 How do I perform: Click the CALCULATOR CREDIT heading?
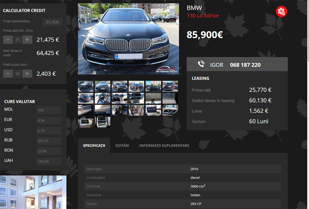pos(24,11)
